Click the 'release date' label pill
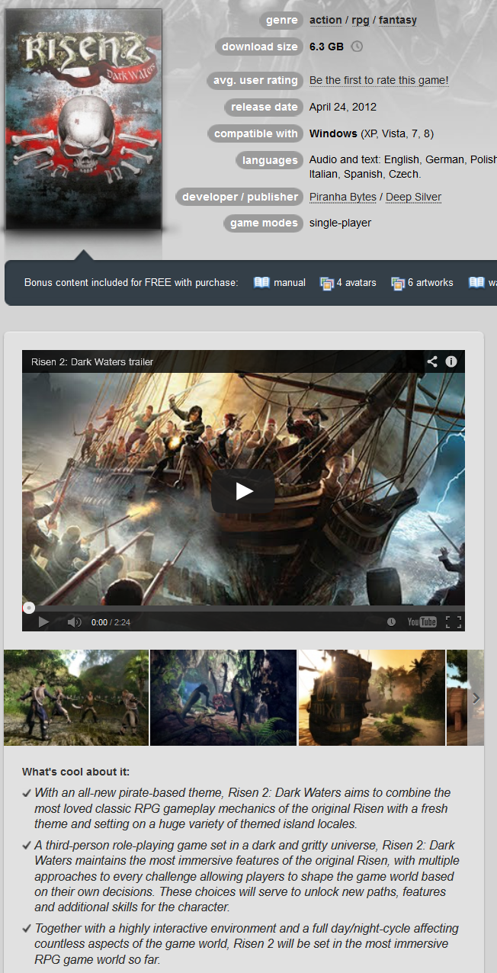This screenshot has height=973, width=497. 264,107
